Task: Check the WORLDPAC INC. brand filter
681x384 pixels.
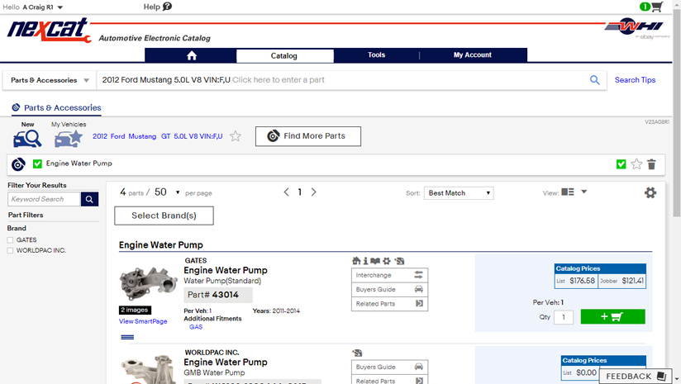Action: coord(10,250)
